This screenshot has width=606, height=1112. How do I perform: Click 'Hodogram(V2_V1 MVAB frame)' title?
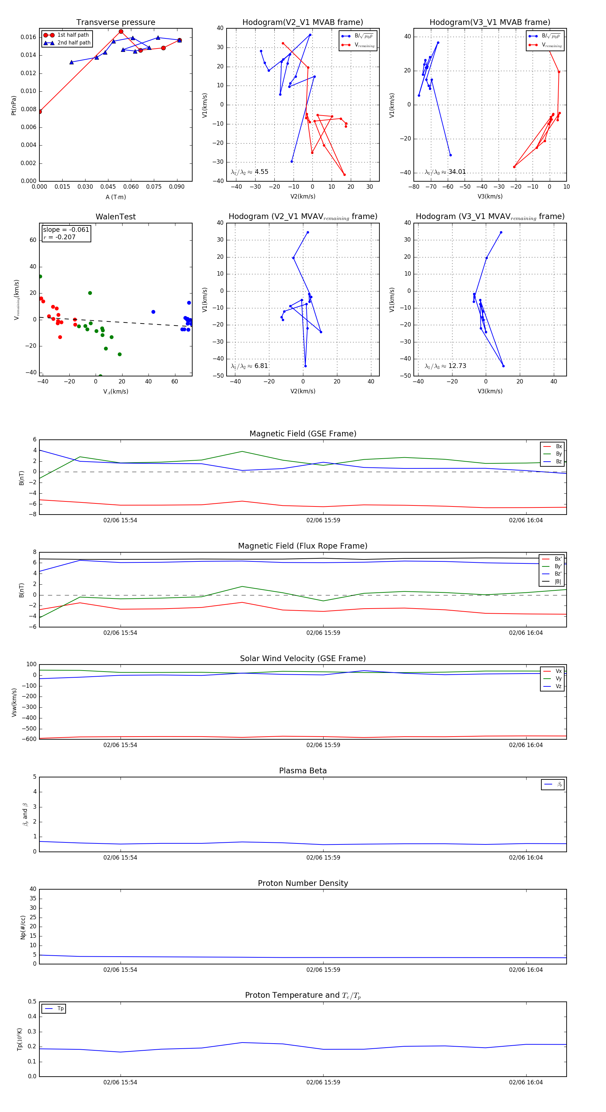[303, 23]
